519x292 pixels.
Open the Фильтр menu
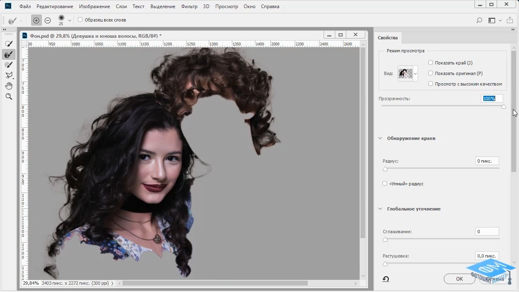pyautogui.click(x=189, y=6)
